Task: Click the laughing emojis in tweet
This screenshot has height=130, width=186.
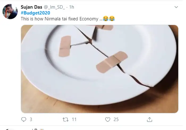Action: (109, 19)
